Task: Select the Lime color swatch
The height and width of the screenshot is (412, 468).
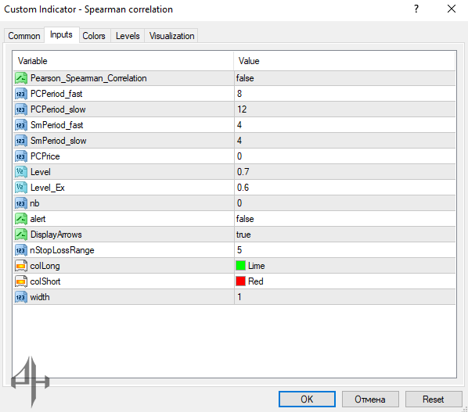Action: pos(240,266)
